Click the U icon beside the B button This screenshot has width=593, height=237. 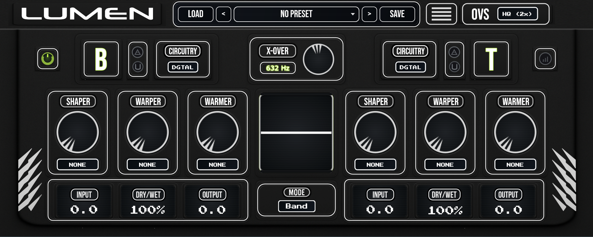pyautogui.click(x=138, y=67)
